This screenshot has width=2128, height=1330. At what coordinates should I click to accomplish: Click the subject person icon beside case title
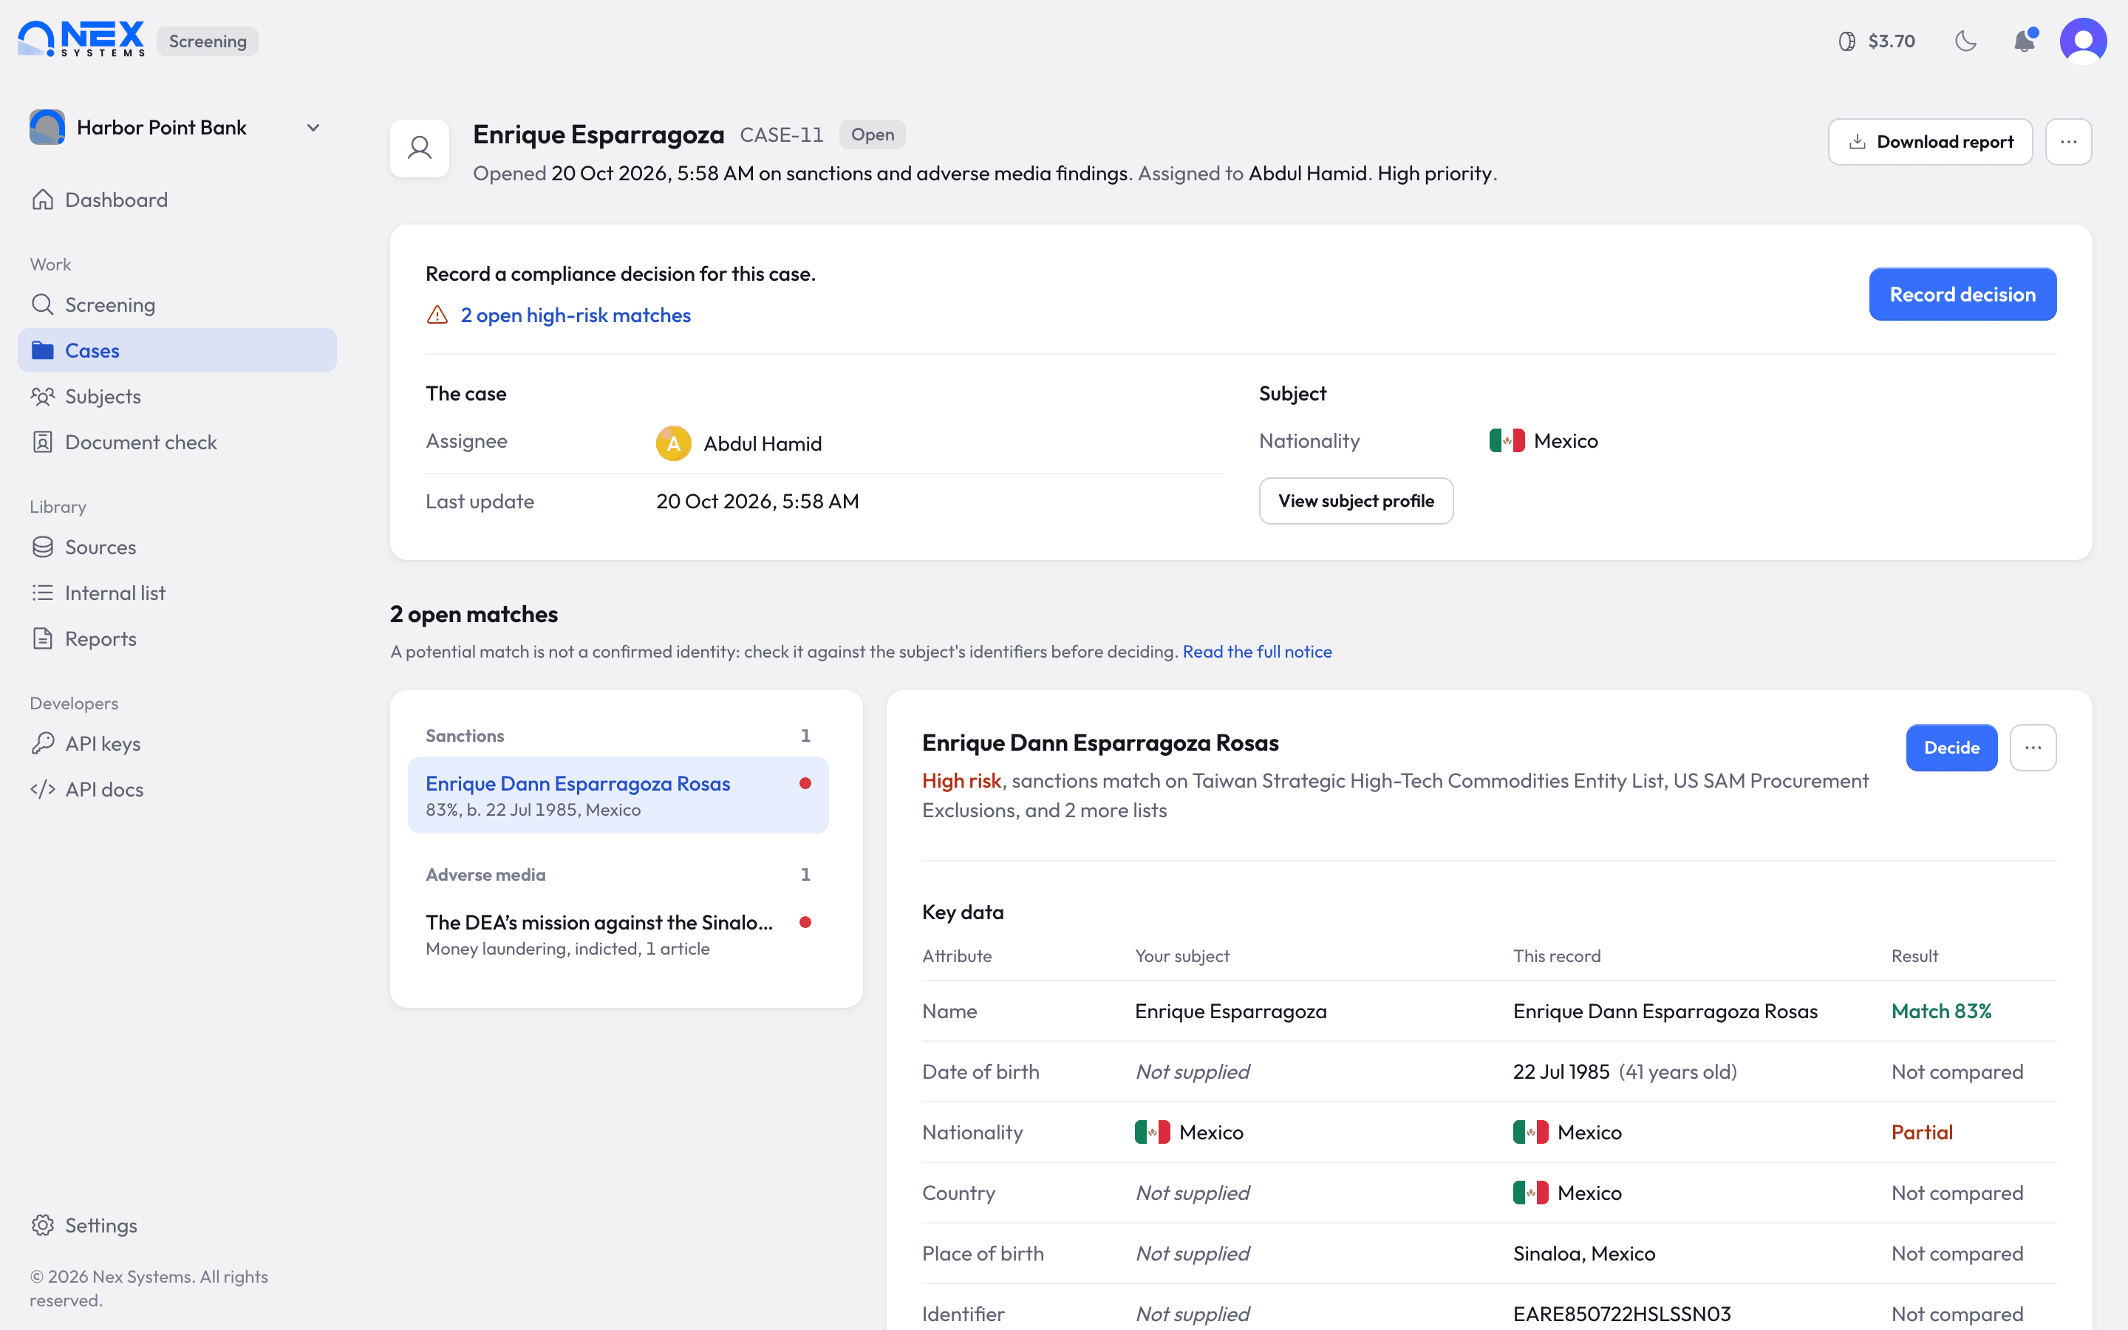coord(420,148)
